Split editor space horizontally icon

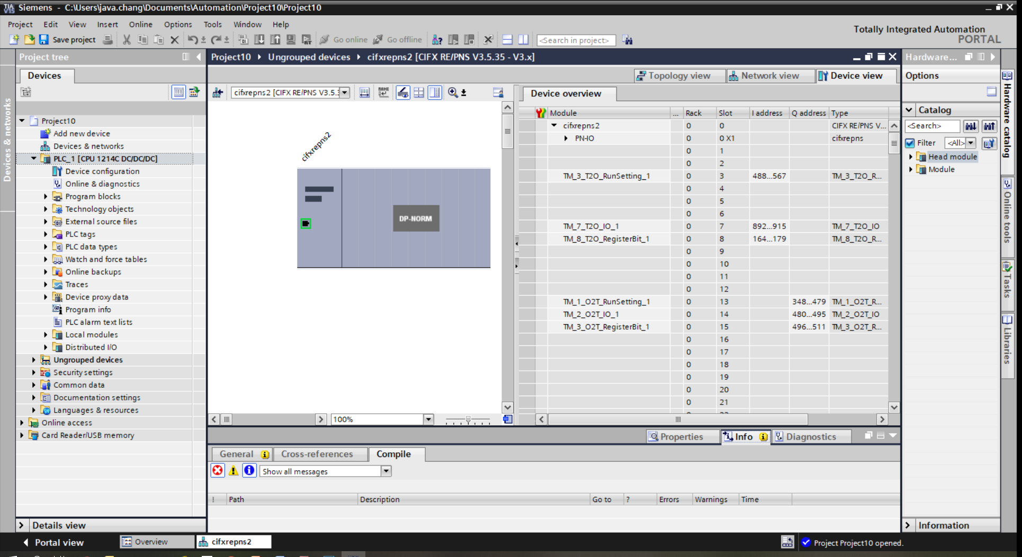click(x=507, y=40)
